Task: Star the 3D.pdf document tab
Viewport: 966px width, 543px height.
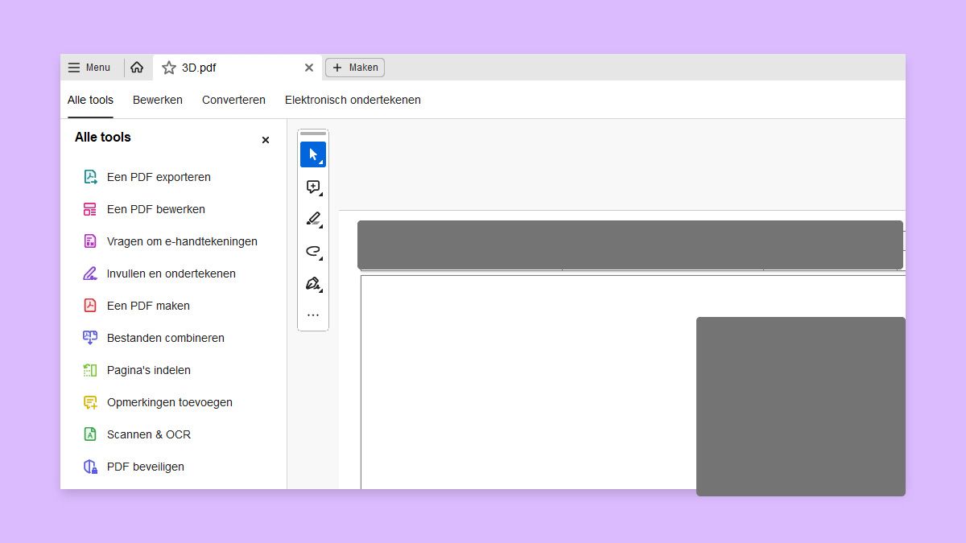Action: coord(168,68)
